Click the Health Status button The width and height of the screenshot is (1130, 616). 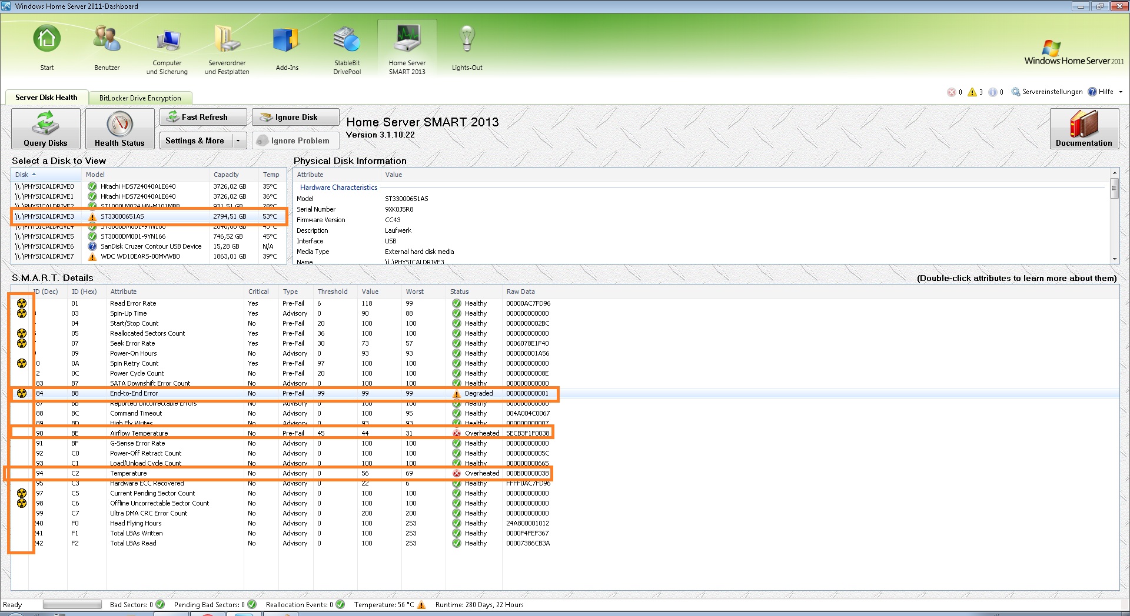pos(119,129)
